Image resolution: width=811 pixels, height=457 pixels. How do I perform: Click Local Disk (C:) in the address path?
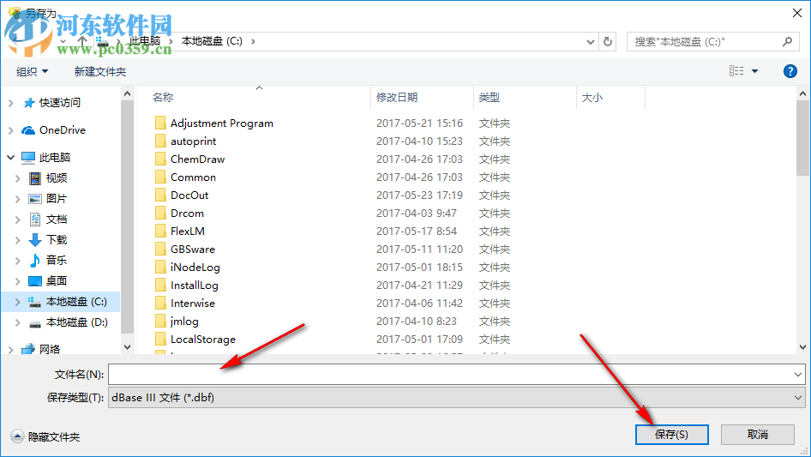(x=212, y=41)
